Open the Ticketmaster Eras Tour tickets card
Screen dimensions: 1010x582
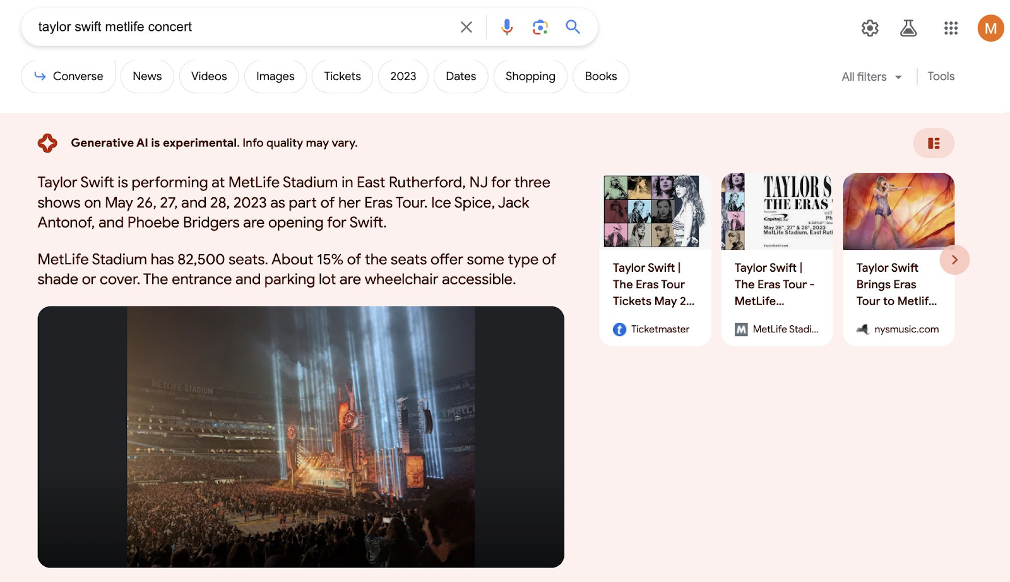[x=655, y=259]
